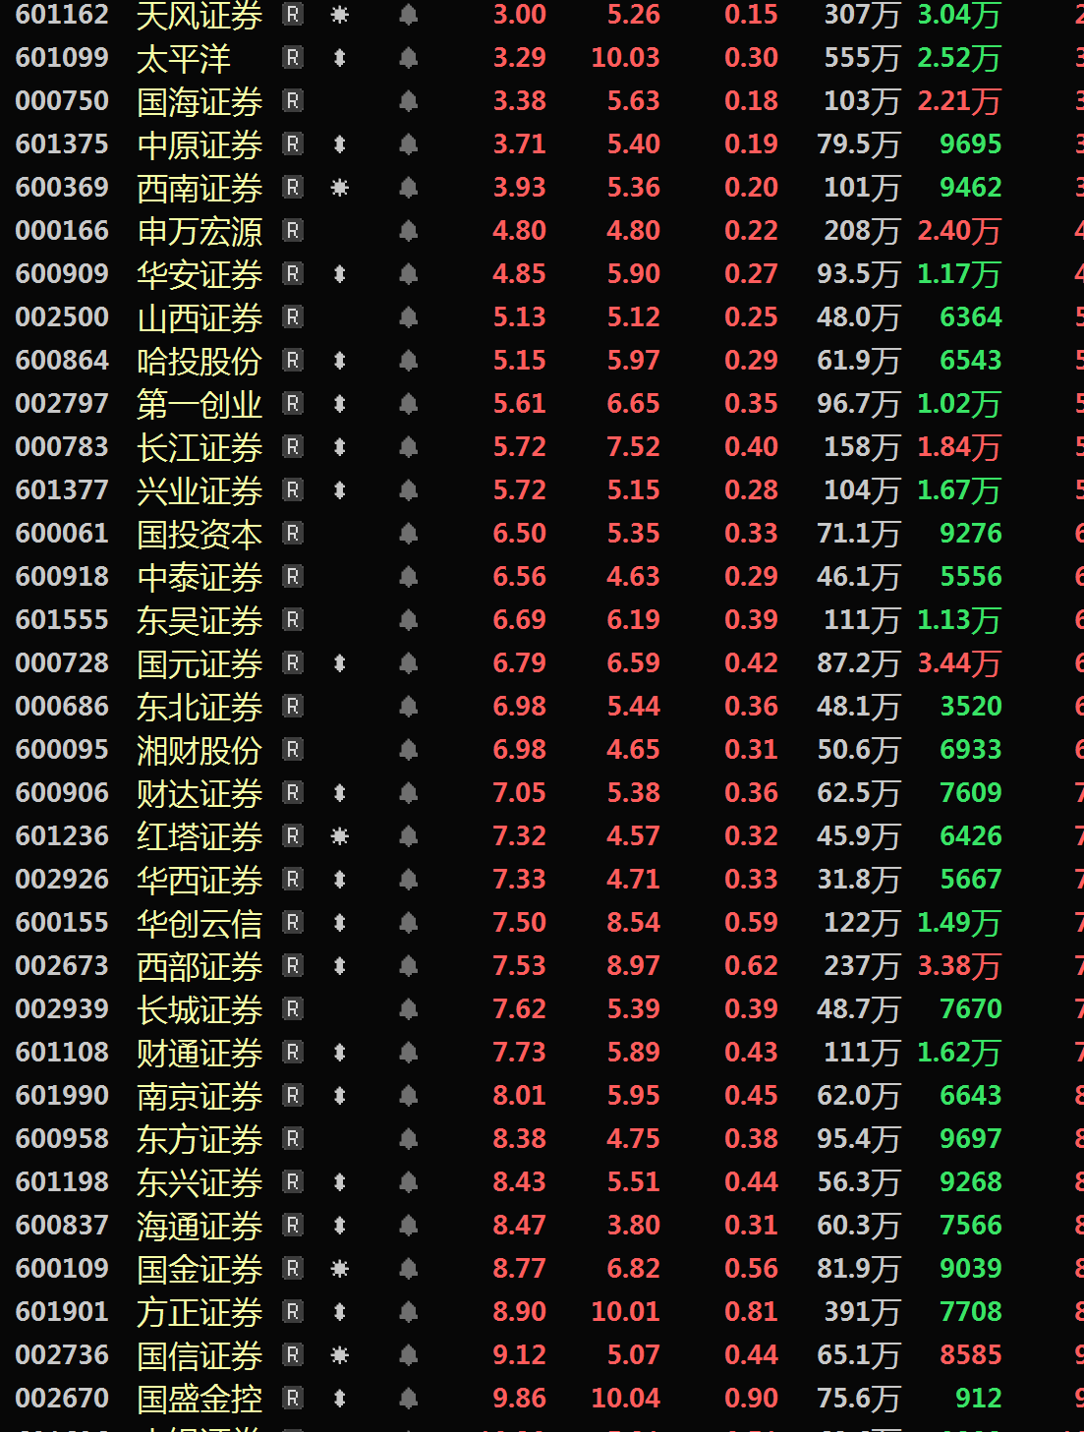Click stock code 601375

tap(62, 144)
